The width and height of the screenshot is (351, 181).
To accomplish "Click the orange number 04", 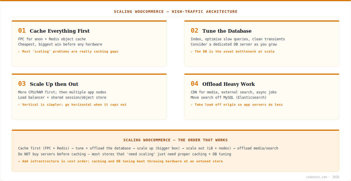I will [195, 84].
